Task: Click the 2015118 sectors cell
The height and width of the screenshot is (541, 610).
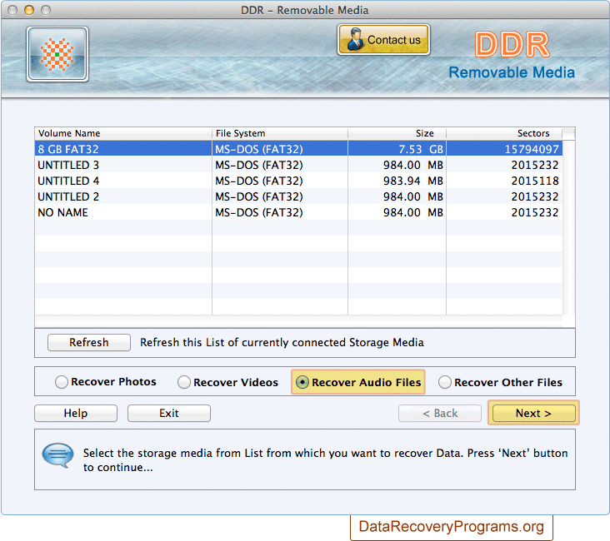Action: click(x=504, y=181)
